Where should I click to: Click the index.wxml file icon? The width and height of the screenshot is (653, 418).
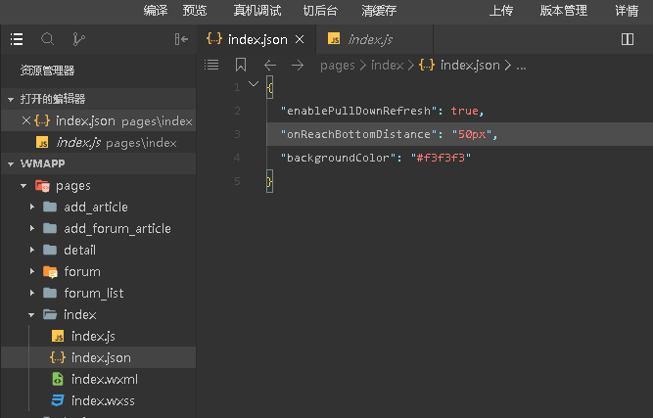(x=58, y=379)
